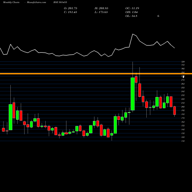Select the 172 price axis label
This screenshot has width=192, height=192.
click(183, 118)
